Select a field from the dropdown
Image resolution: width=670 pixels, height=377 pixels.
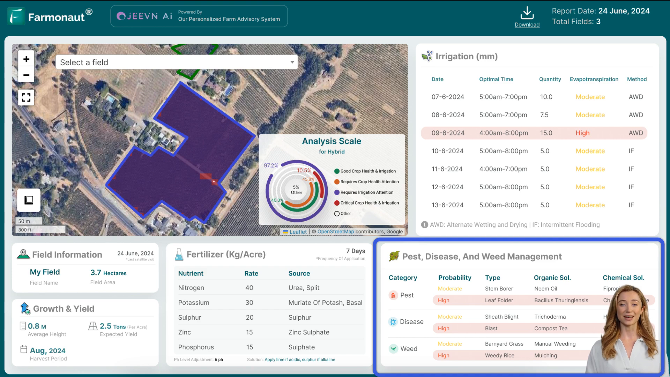[177, 62]
